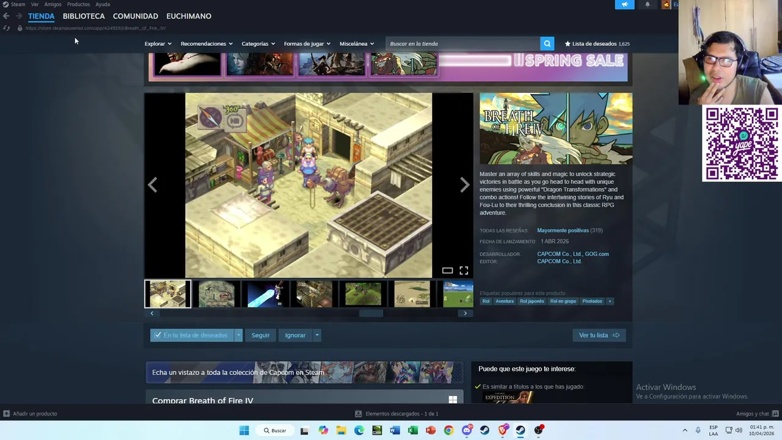The width and height of the screenshot is (782, 440).
Task: Show next screenshot with right arrow
Action: [465, 185]
